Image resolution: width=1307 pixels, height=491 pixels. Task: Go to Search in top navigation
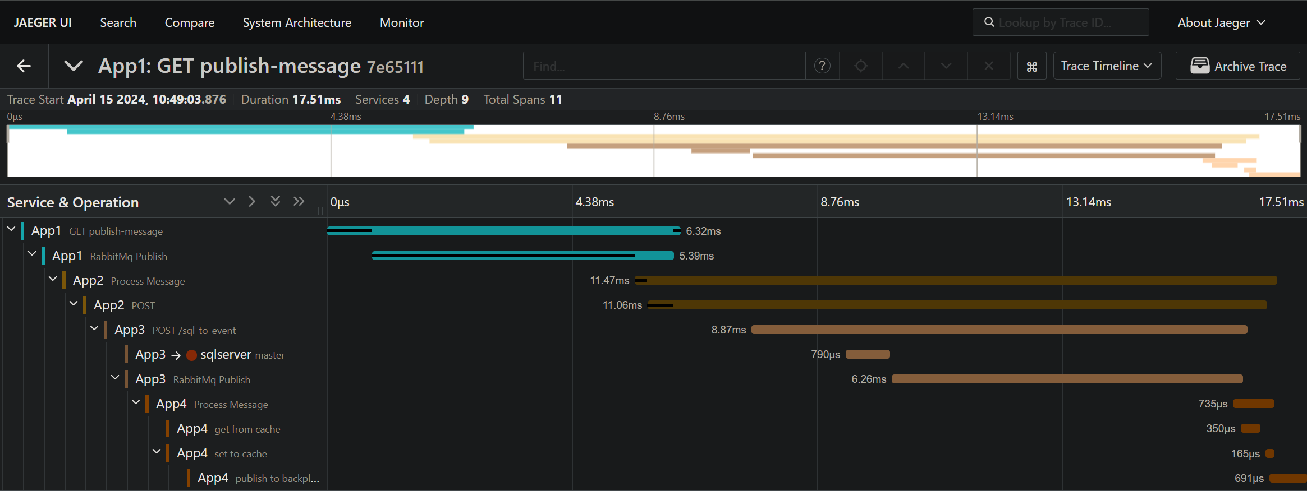click(118, 22)
